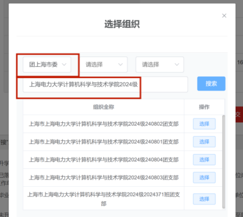243x217 pixels.
Task: Click the 240803团支部 organization name
Action: (104, 178)
